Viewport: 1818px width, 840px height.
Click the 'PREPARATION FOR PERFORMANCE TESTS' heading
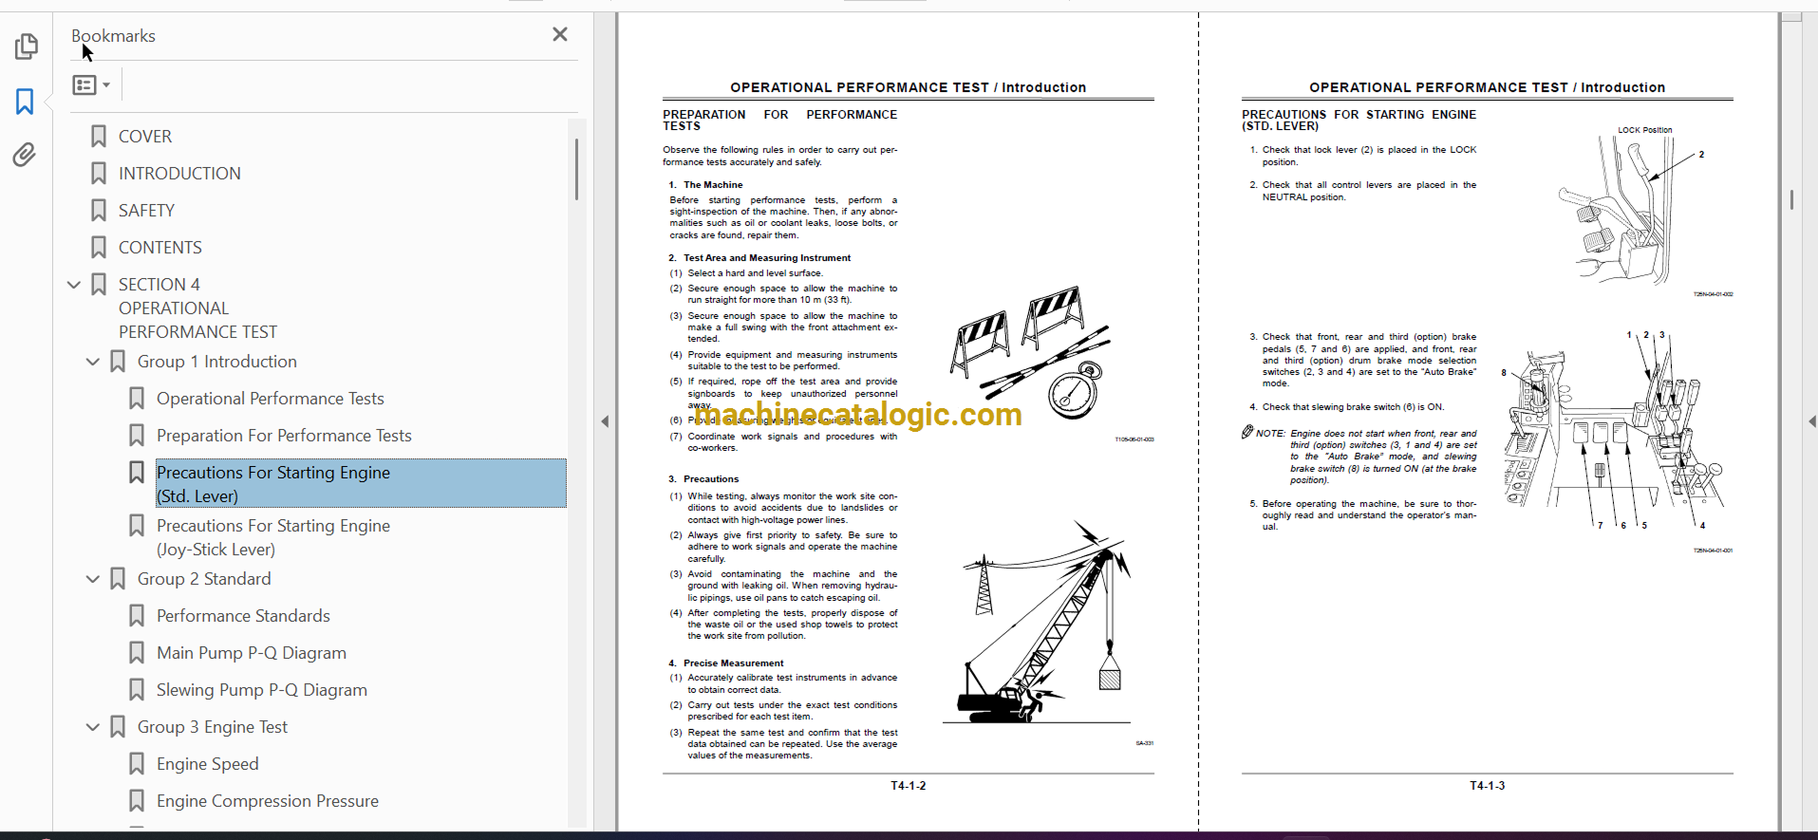click(779, 121)
